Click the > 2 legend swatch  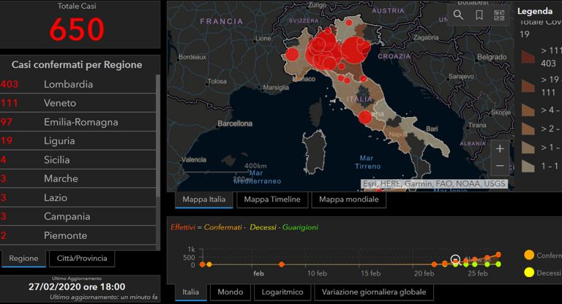pos(528,129)
